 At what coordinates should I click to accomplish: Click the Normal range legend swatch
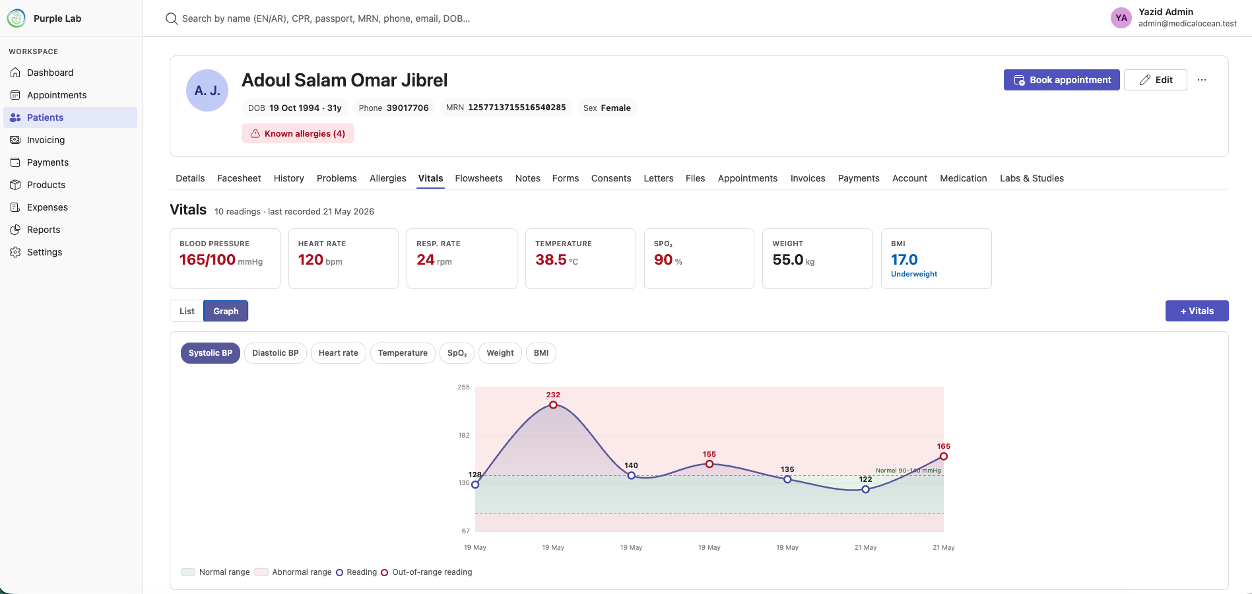[188, 572]
